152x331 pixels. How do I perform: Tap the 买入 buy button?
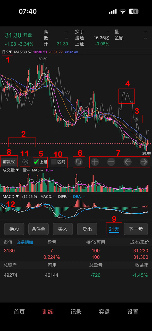click(63, 229)
